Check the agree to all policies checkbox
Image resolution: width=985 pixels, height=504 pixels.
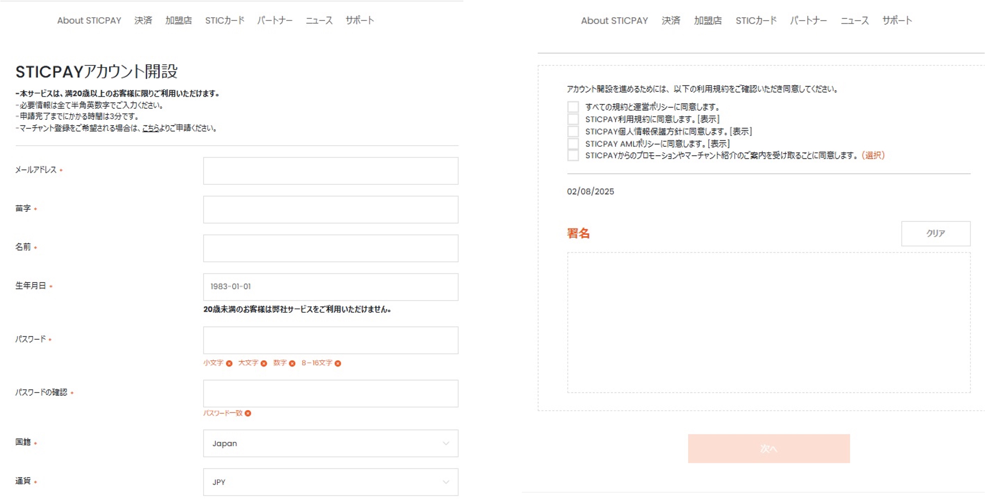pos(573,107)
